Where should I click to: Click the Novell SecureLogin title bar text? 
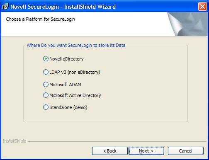point(63,7)
